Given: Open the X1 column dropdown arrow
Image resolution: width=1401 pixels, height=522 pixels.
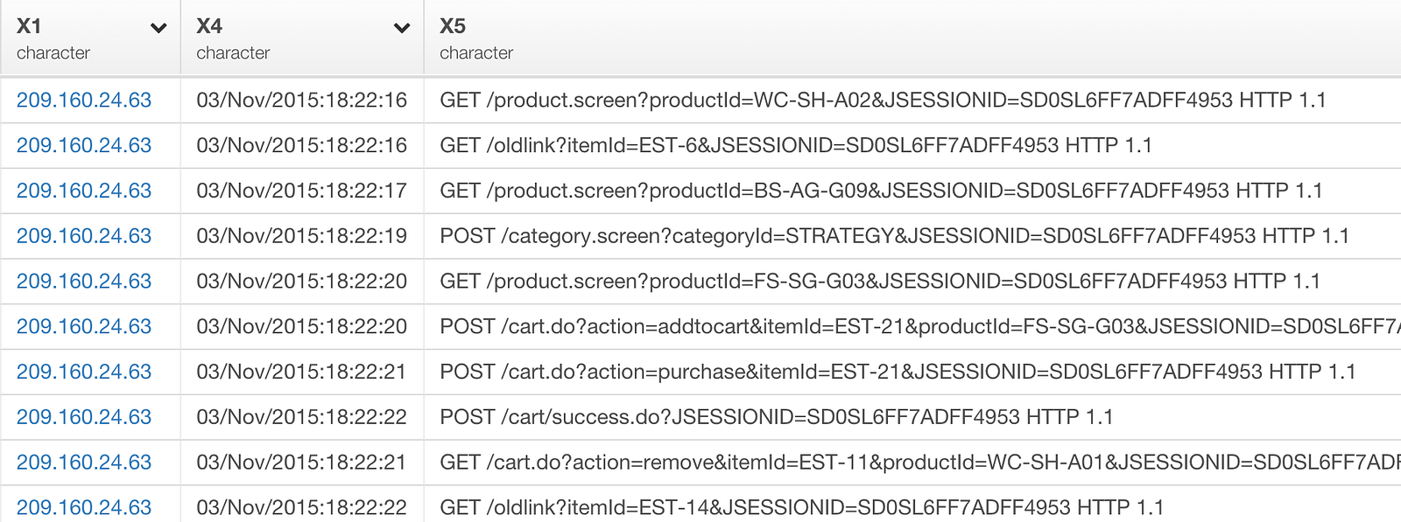Looking at the screenshot, I should click(158, 28).
